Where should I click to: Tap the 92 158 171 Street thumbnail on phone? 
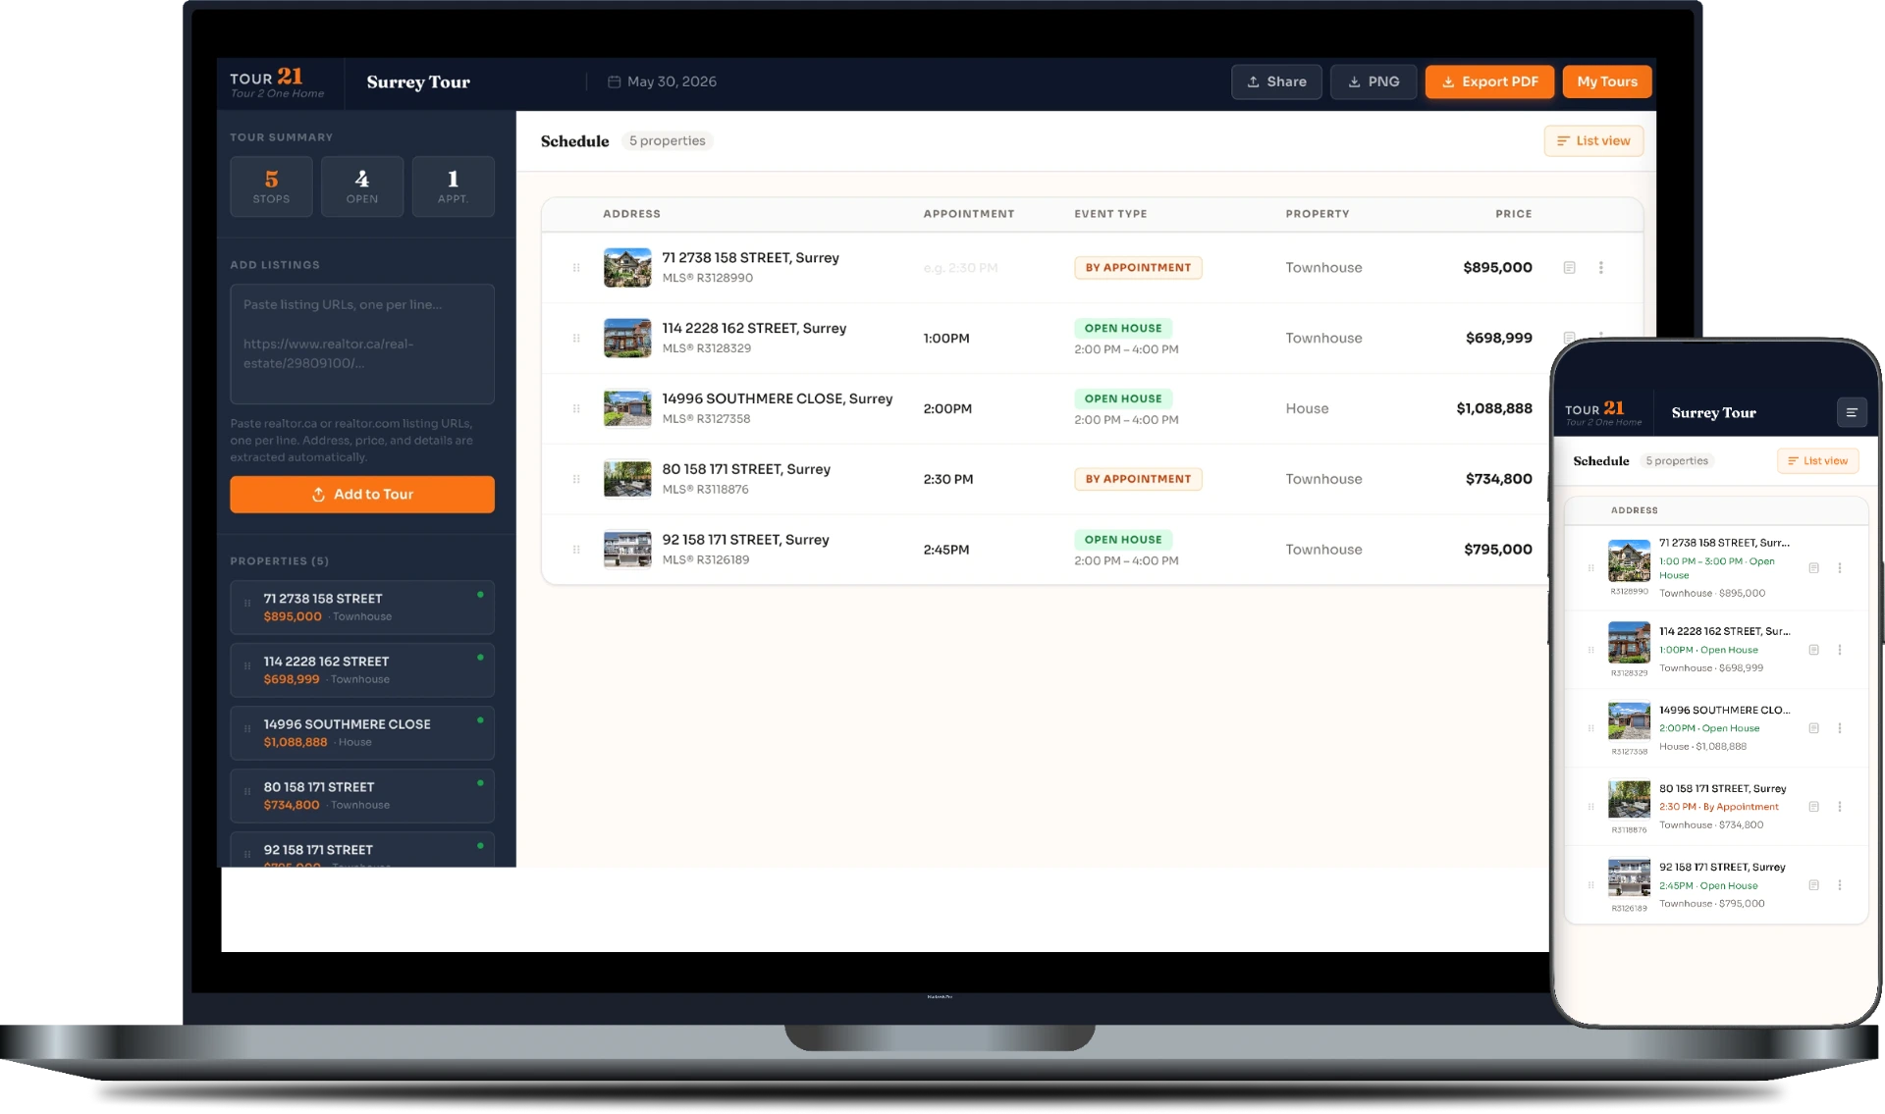[x=1629, y=878]
